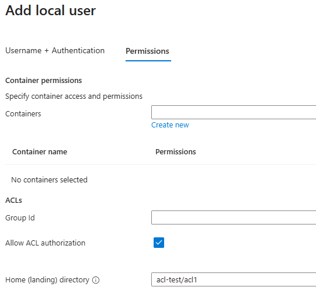Sort by Container name column header
Screen dimensions: 316x304
tap(40, 151)
